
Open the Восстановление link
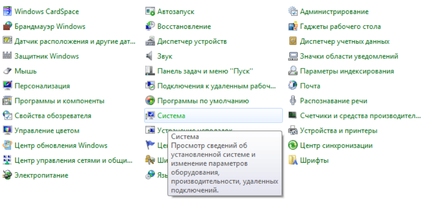pyautogui.click(x=184, y=27)
